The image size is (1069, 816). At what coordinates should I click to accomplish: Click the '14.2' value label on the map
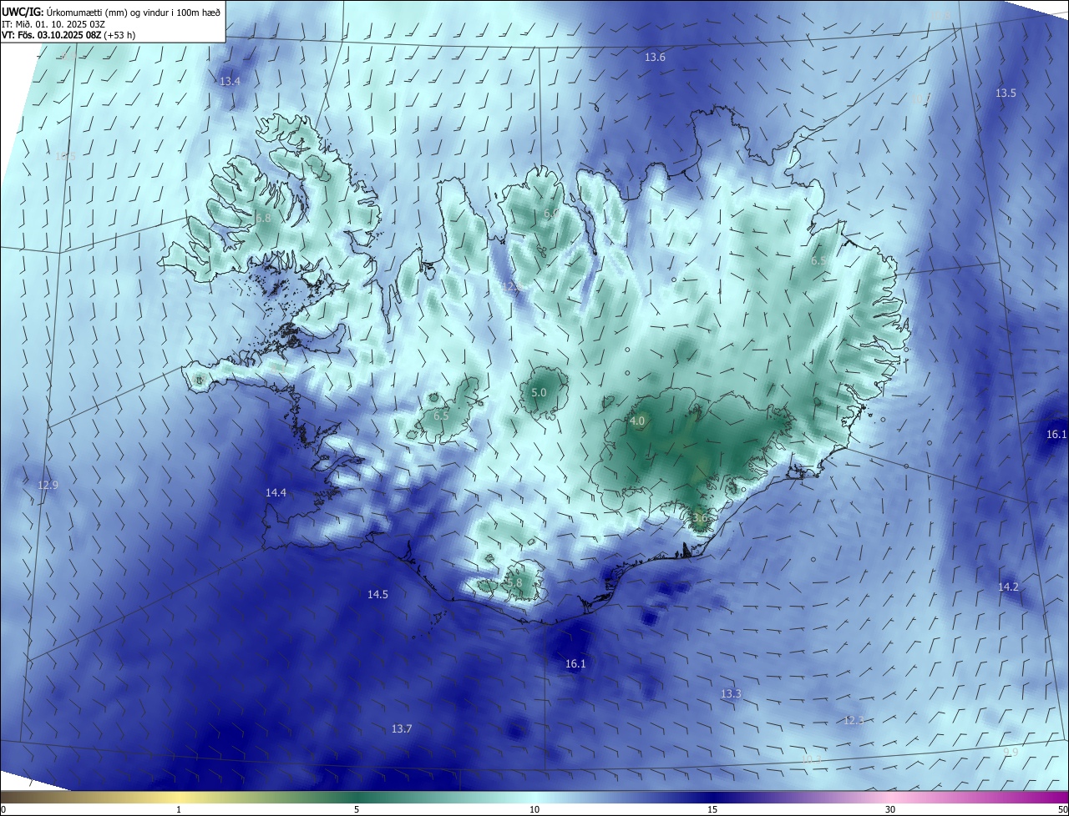(1008, 587)
